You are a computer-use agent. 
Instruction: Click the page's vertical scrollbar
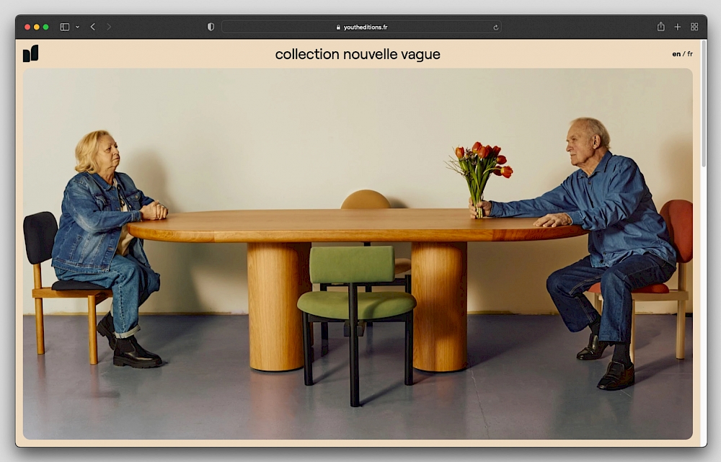[703, 108]
